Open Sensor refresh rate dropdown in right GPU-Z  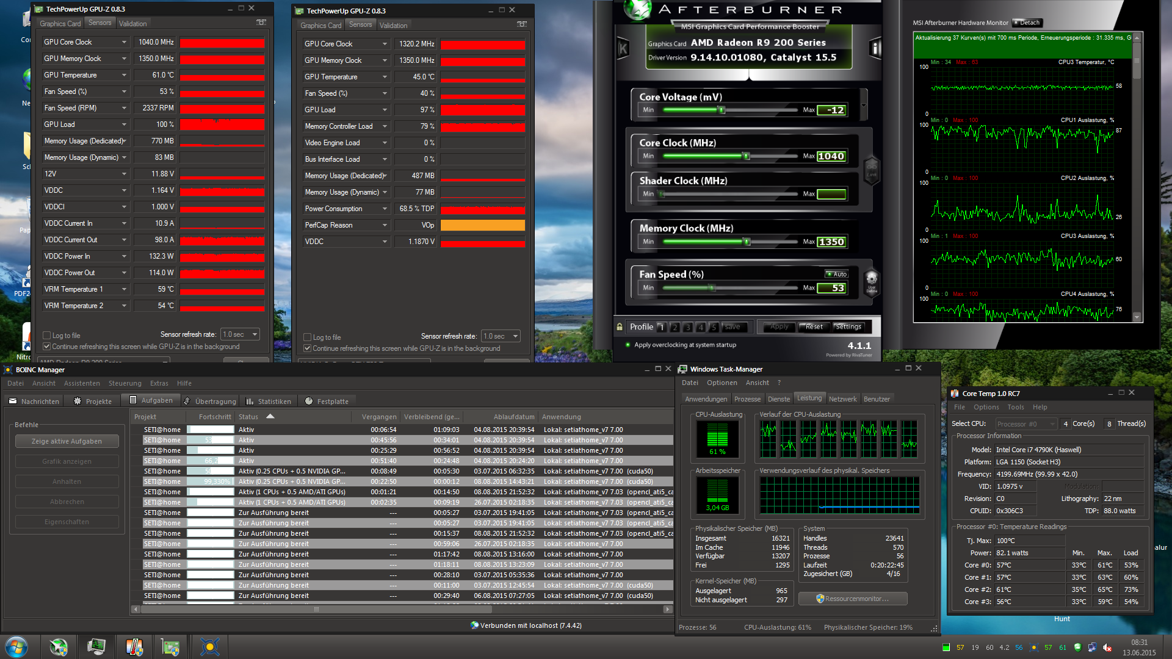point(515,336)
